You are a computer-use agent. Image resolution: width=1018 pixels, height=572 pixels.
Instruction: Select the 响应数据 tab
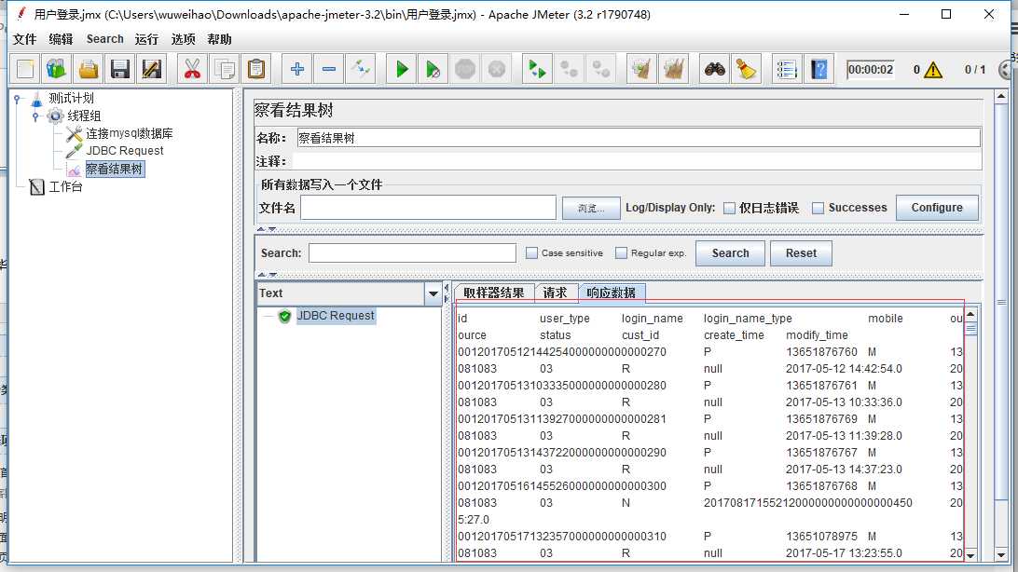click(611, 293)
